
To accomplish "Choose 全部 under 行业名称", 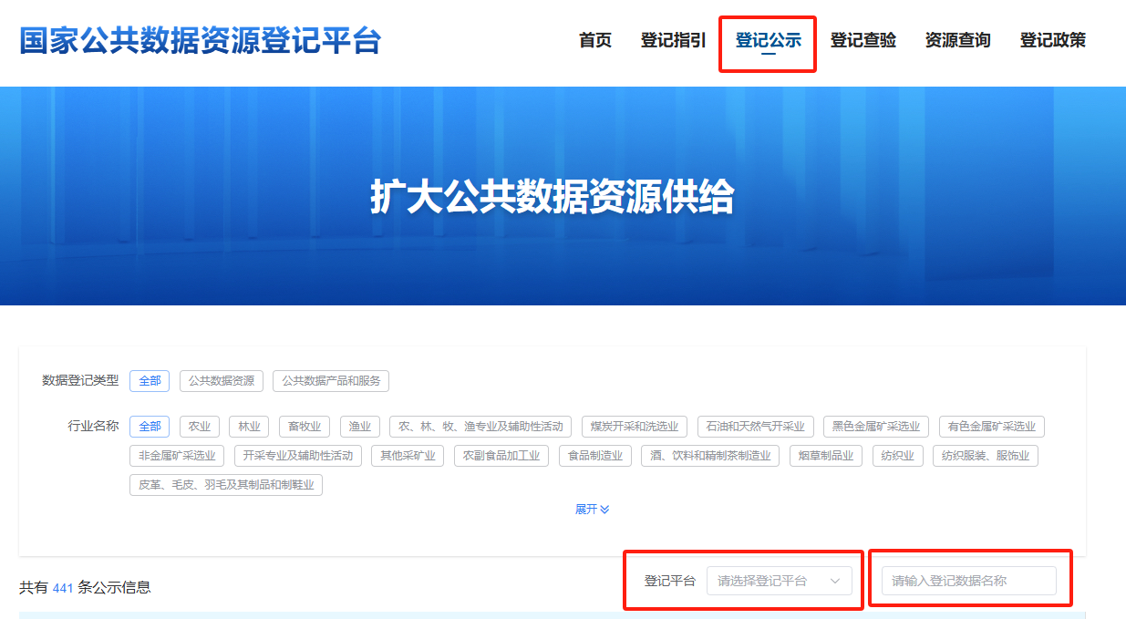I will [x=150, y=427].
